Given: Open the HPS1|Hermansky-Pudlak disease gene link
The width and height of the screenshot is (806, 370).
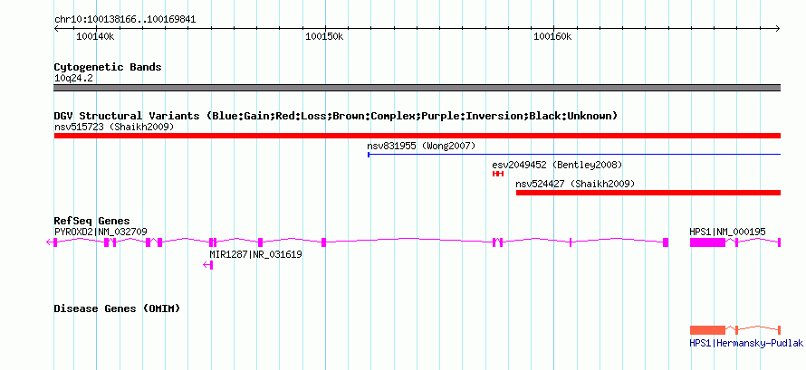Looking at the screenshot, I should (x=746, y=344).
